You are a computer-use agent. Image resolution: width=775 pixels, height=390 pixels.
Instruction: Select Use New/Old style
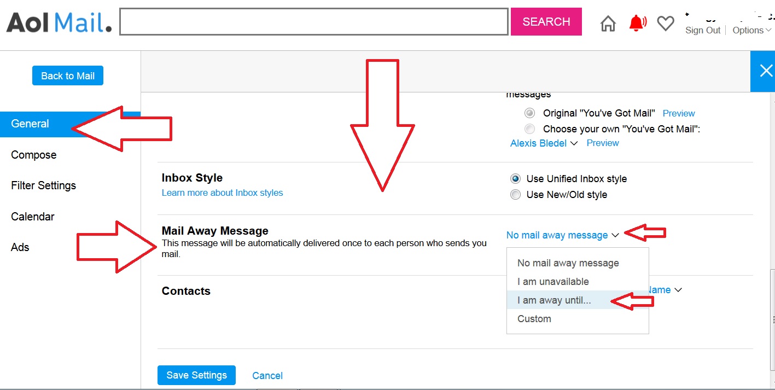tap(515, 195)
